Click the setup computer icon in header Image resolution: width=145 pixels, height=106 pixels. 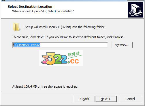[135, 10]
